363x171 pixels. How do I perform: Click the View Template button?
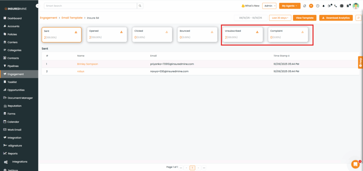tap(305, 18)
